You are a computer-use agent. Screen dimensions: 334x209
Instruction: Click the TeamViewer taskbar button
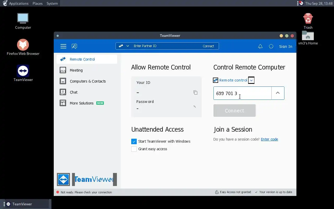tap(27, 204)
